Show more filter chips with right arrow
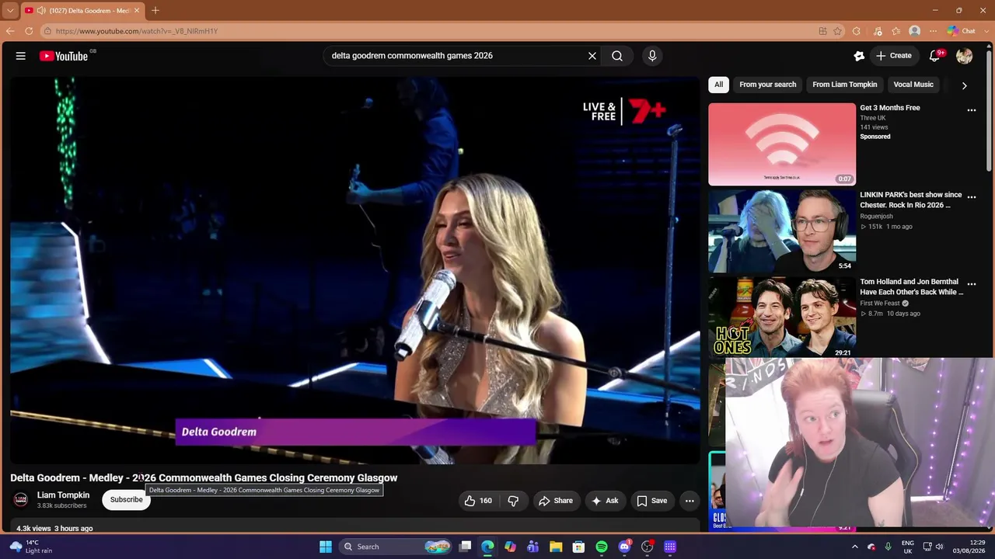Viewport: 995px width, 559px height. tap(964, 85)
